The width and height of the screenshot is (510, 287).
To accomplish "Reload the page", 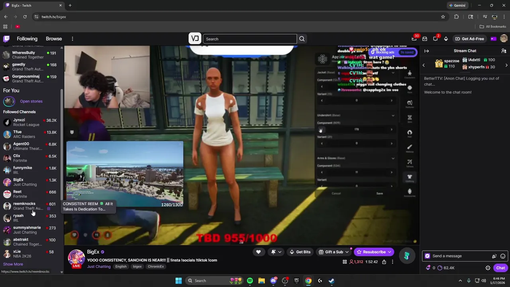I will coord(25,17).
